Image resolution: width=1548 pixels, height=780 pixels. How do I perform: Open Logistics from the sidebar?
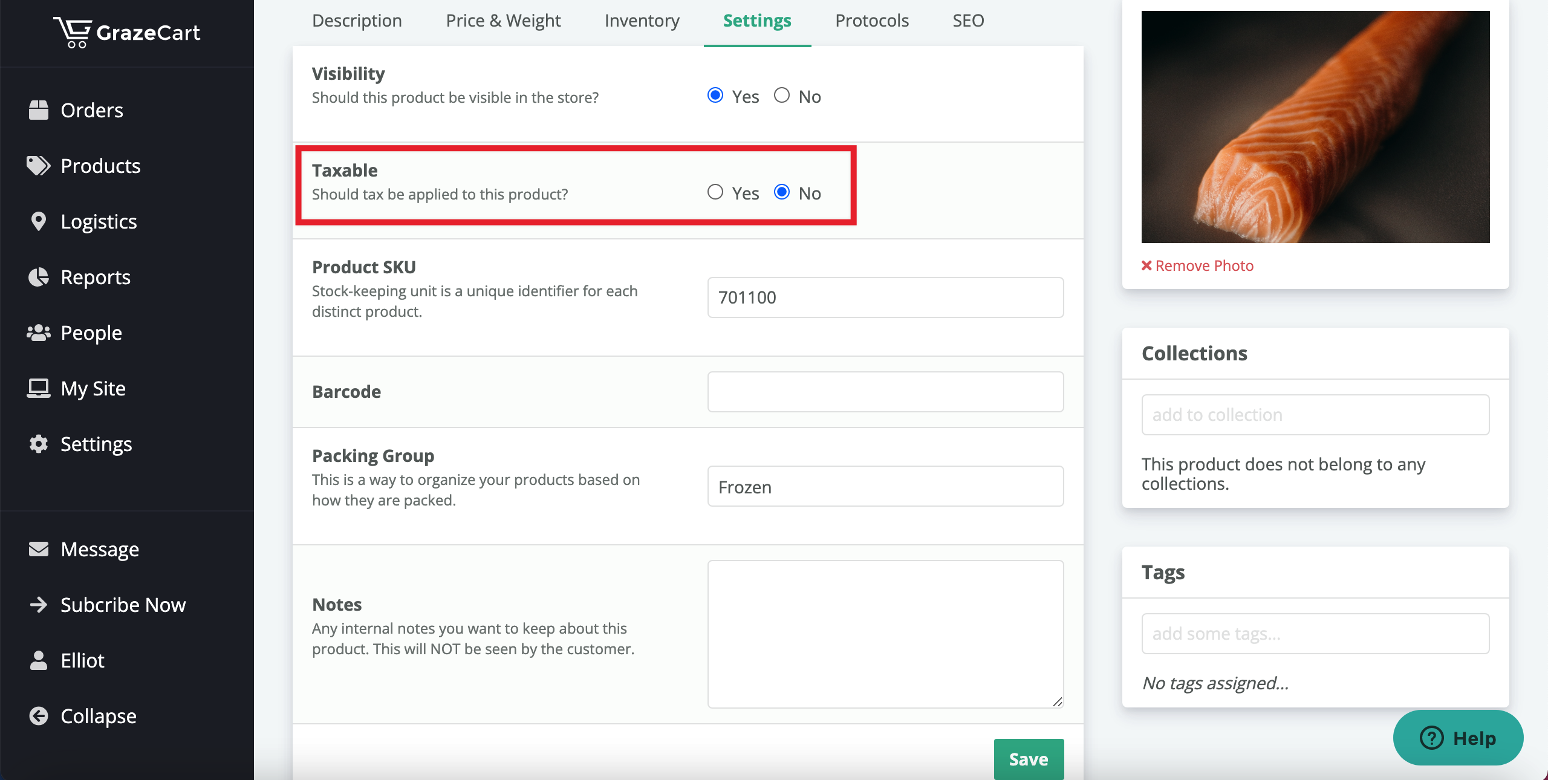point(99,221)
